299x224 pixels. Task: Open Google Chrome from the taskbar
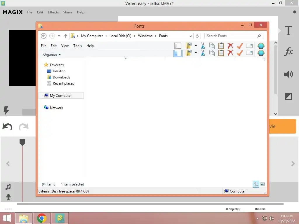click(x=42, y=218)
